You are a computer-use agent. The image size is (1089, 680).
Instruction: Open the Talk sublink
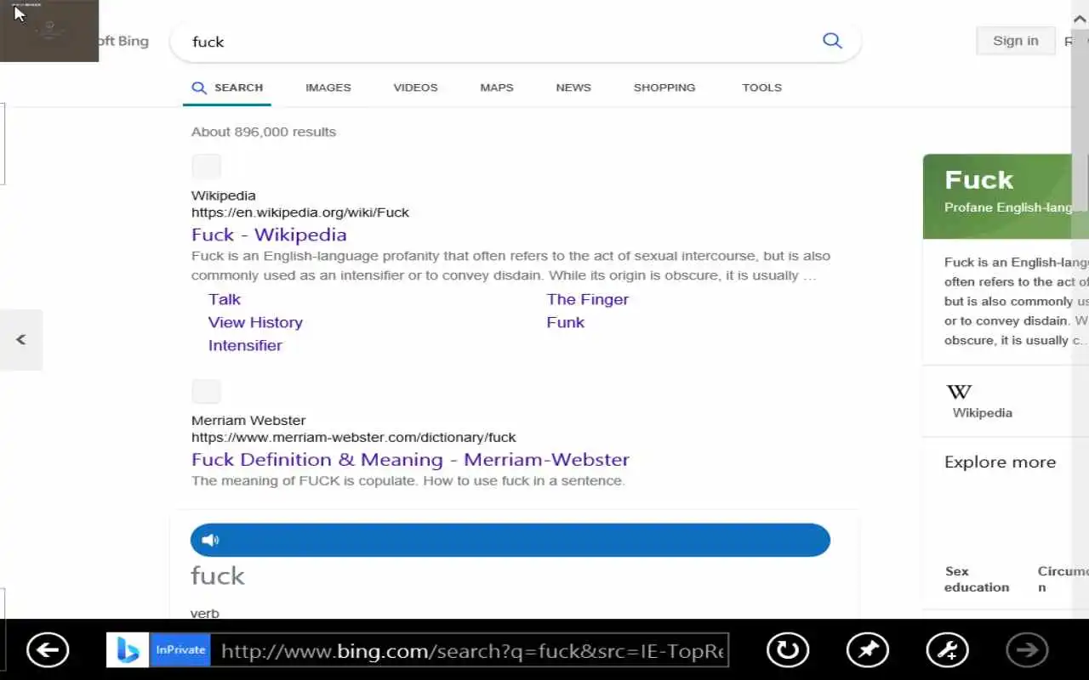(x=225, y=299)
